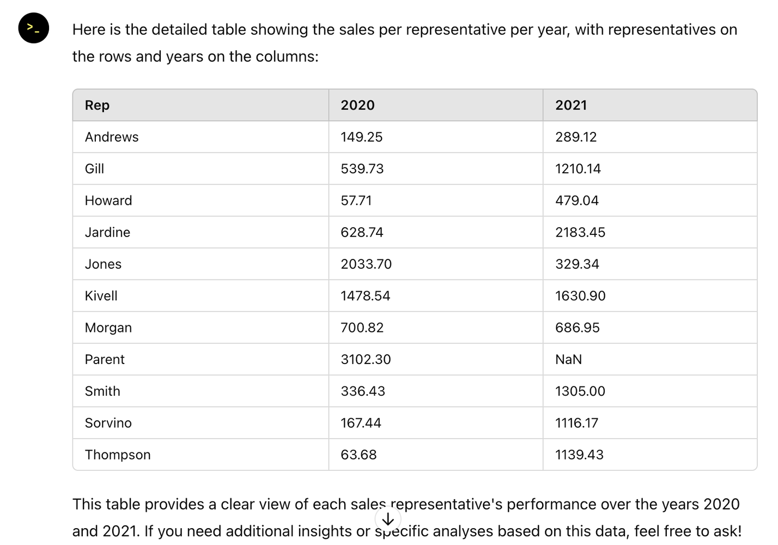The image size is (778, 545).
Task: Select the Sorvino name cell
Action: [108, 423]
